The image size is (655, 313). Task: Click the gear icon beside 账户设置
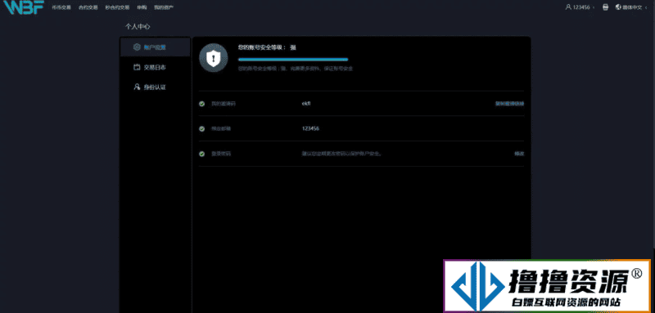(137, 47)
